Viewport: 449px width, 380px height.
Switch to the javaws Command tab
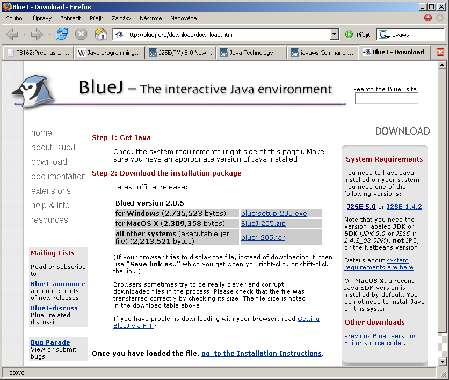[323, 53]
